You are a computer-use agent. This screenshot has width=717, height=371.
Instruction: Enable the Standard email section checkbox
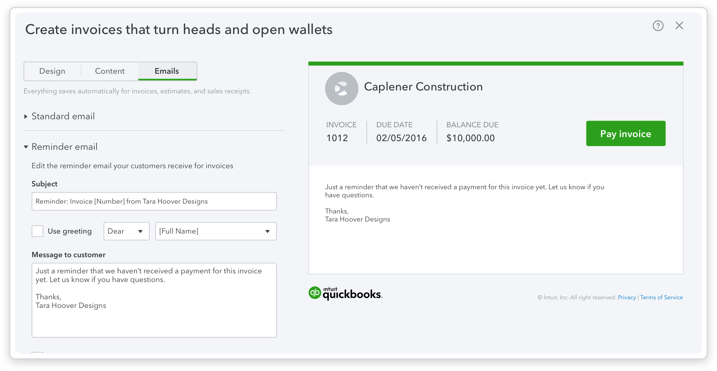pos(27,116)
